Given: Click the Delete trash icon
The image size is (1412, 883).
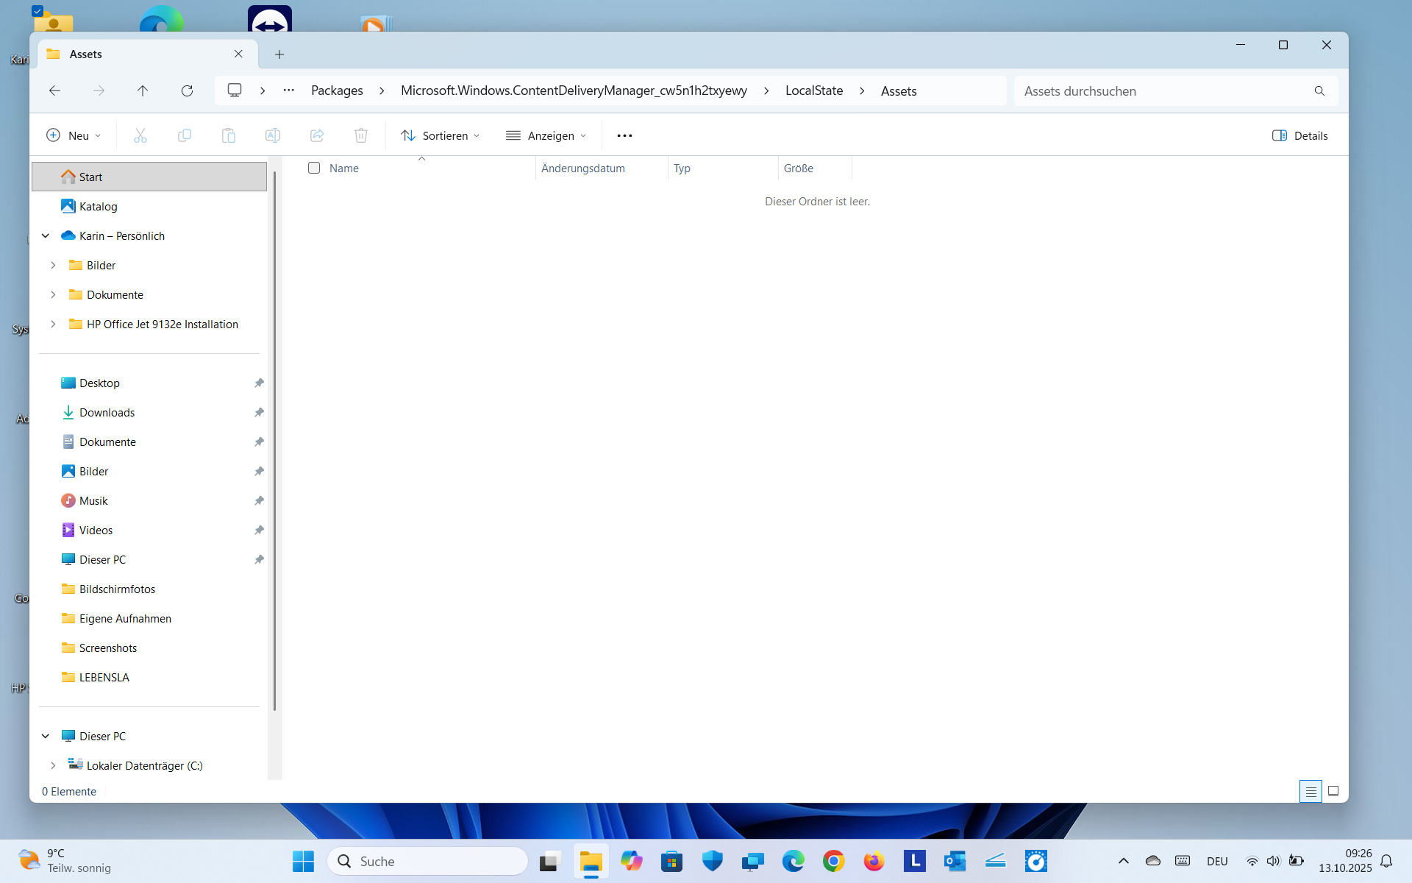Looking at the screenshot, I should [x=361, y=135].
